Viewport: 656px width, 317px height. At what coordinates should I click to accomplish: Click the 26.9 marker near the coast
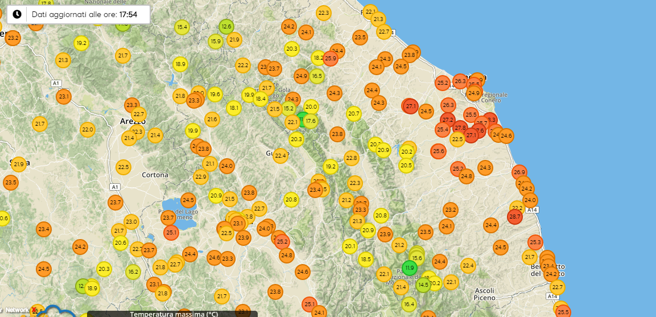tap(519, 172)
